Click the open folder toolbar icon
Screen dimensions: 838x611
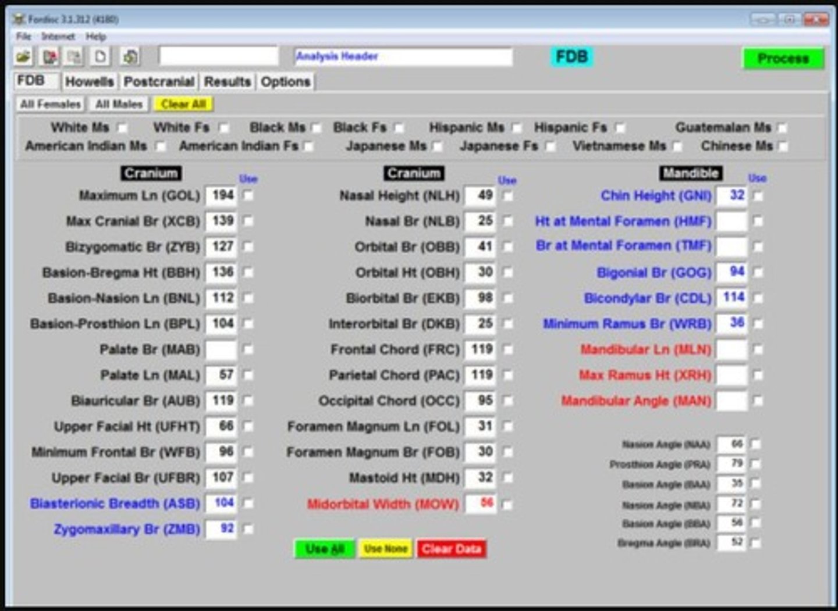click(24, 57)
